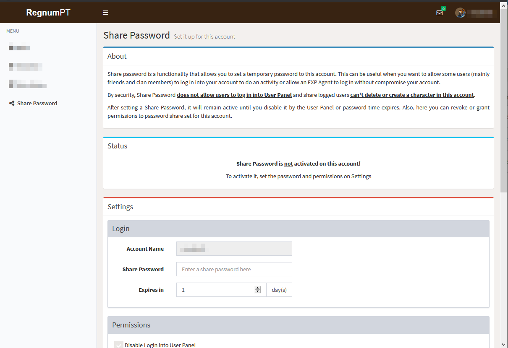Toggle the sidebar hamburger menu

(x=105, y=13)
